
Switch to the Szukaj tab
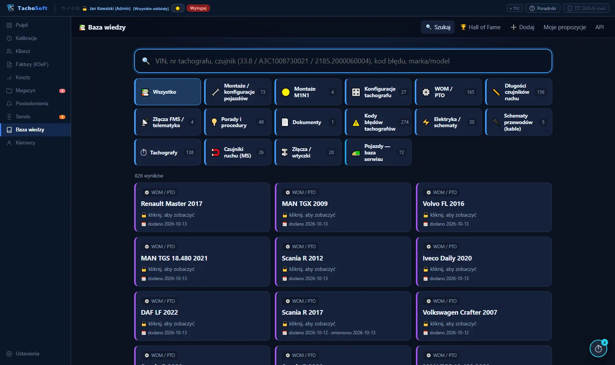pyautogui.click(x=438, y=27)
